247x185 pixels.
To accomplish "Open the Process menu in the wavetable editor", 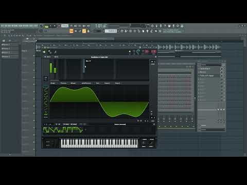I will tap(64, 83).
